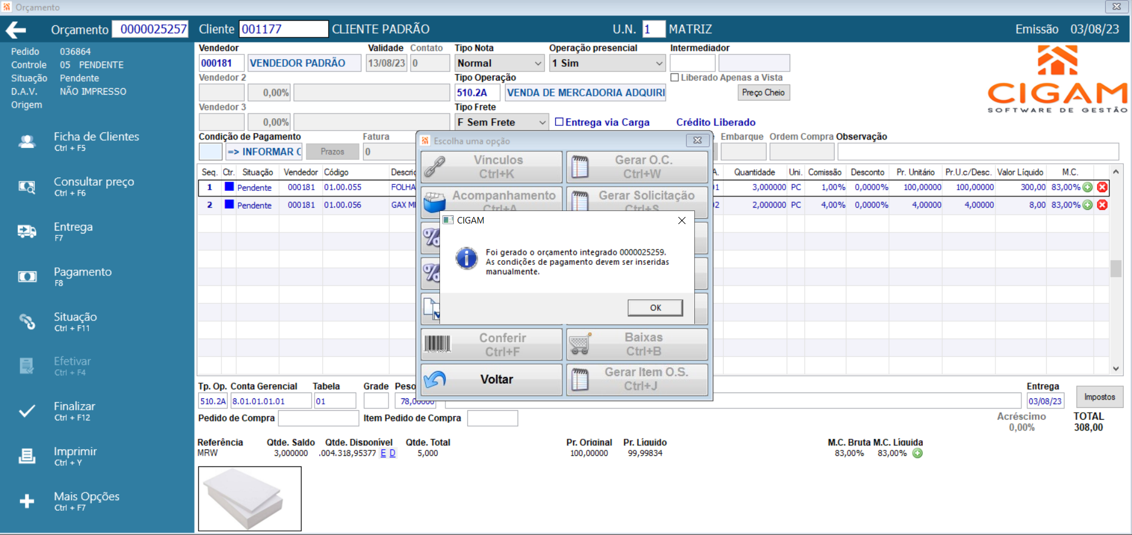Click the Tipo Operação code field 510.2A
The height and width of the screenshot is (535, 1132).
tap(477, 93)
